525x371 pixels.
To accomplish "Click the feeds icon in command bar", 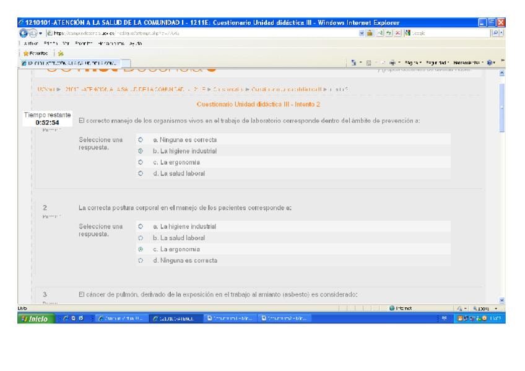I will 368,63.
